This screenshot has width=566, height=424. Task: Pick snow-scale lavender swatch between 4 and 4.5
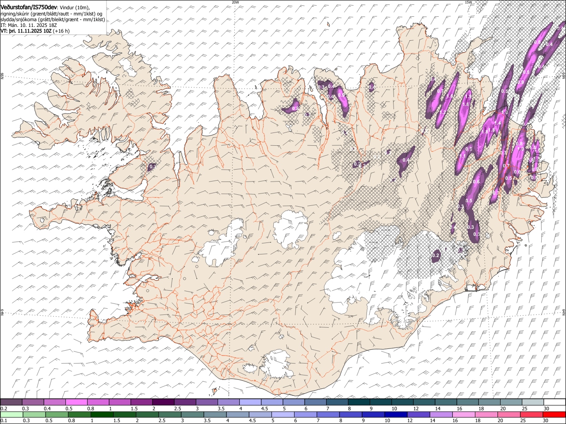click(250, 402)
